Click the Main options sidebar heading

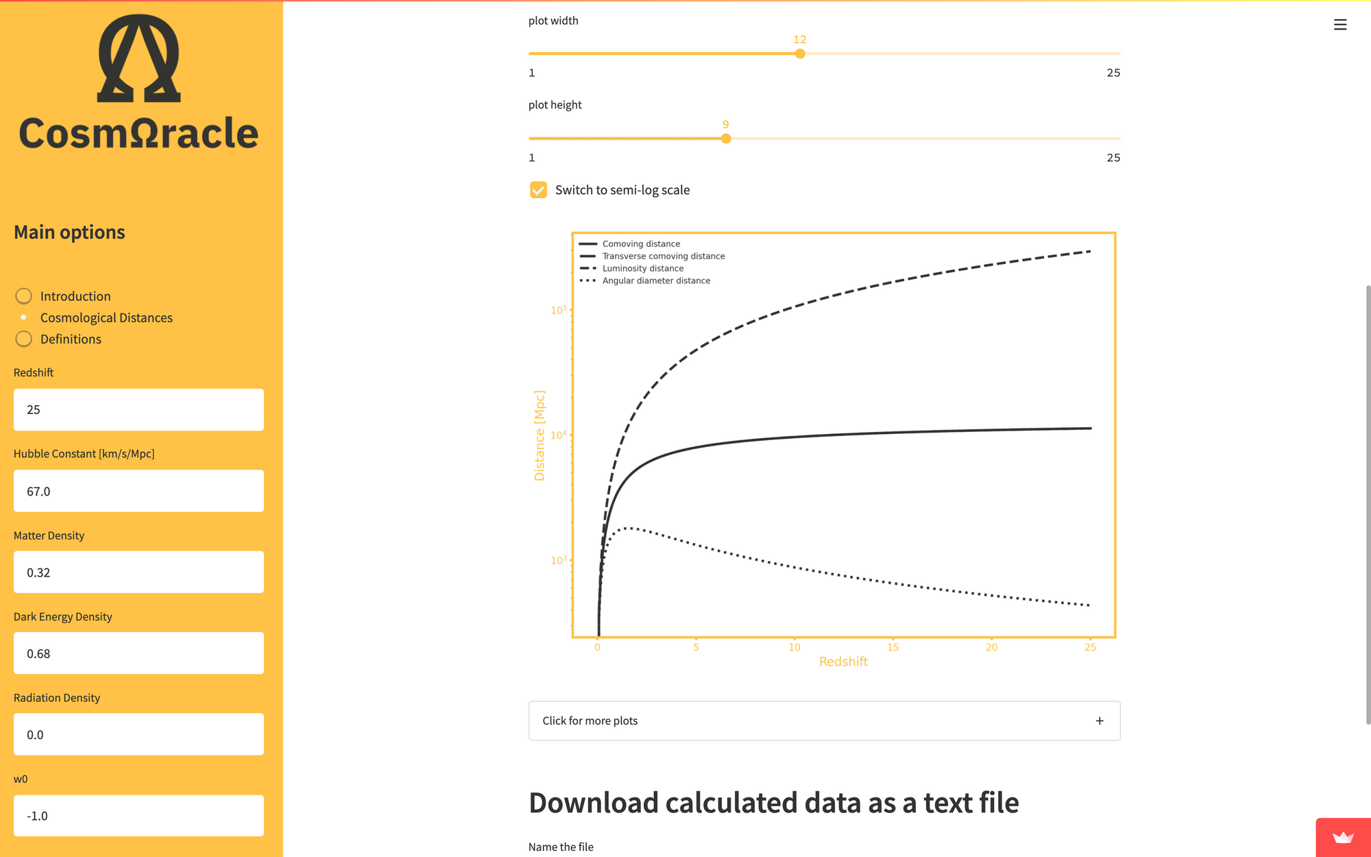click(x=69, y=232)
